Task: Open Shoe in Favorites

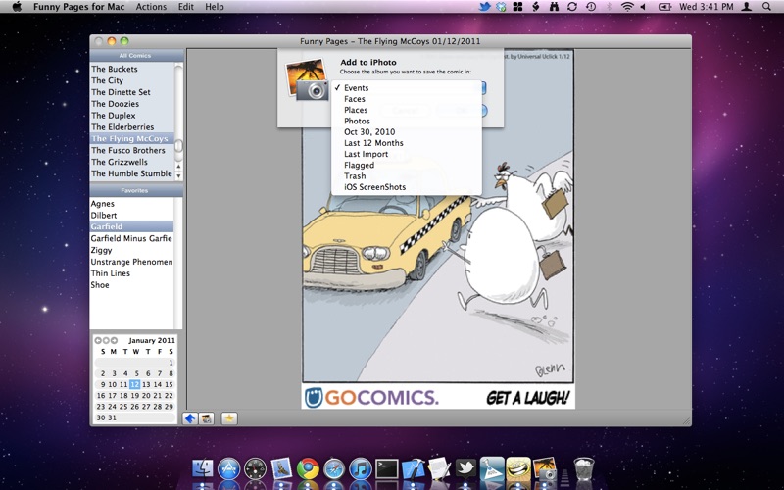Action: [131, 285]
